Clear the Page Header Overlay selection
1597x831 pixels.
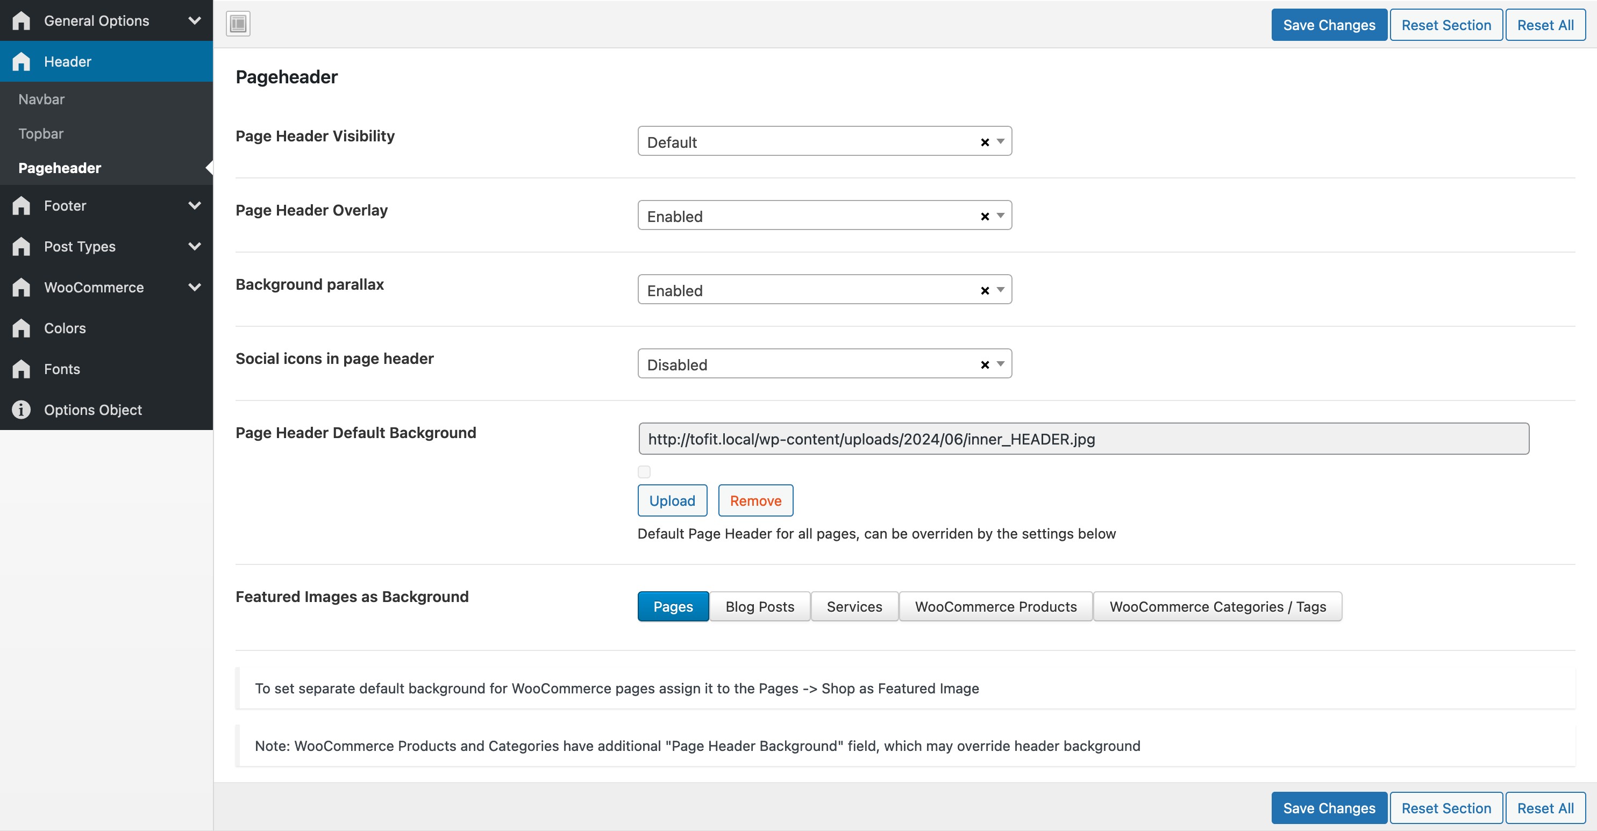coord(985,217)
